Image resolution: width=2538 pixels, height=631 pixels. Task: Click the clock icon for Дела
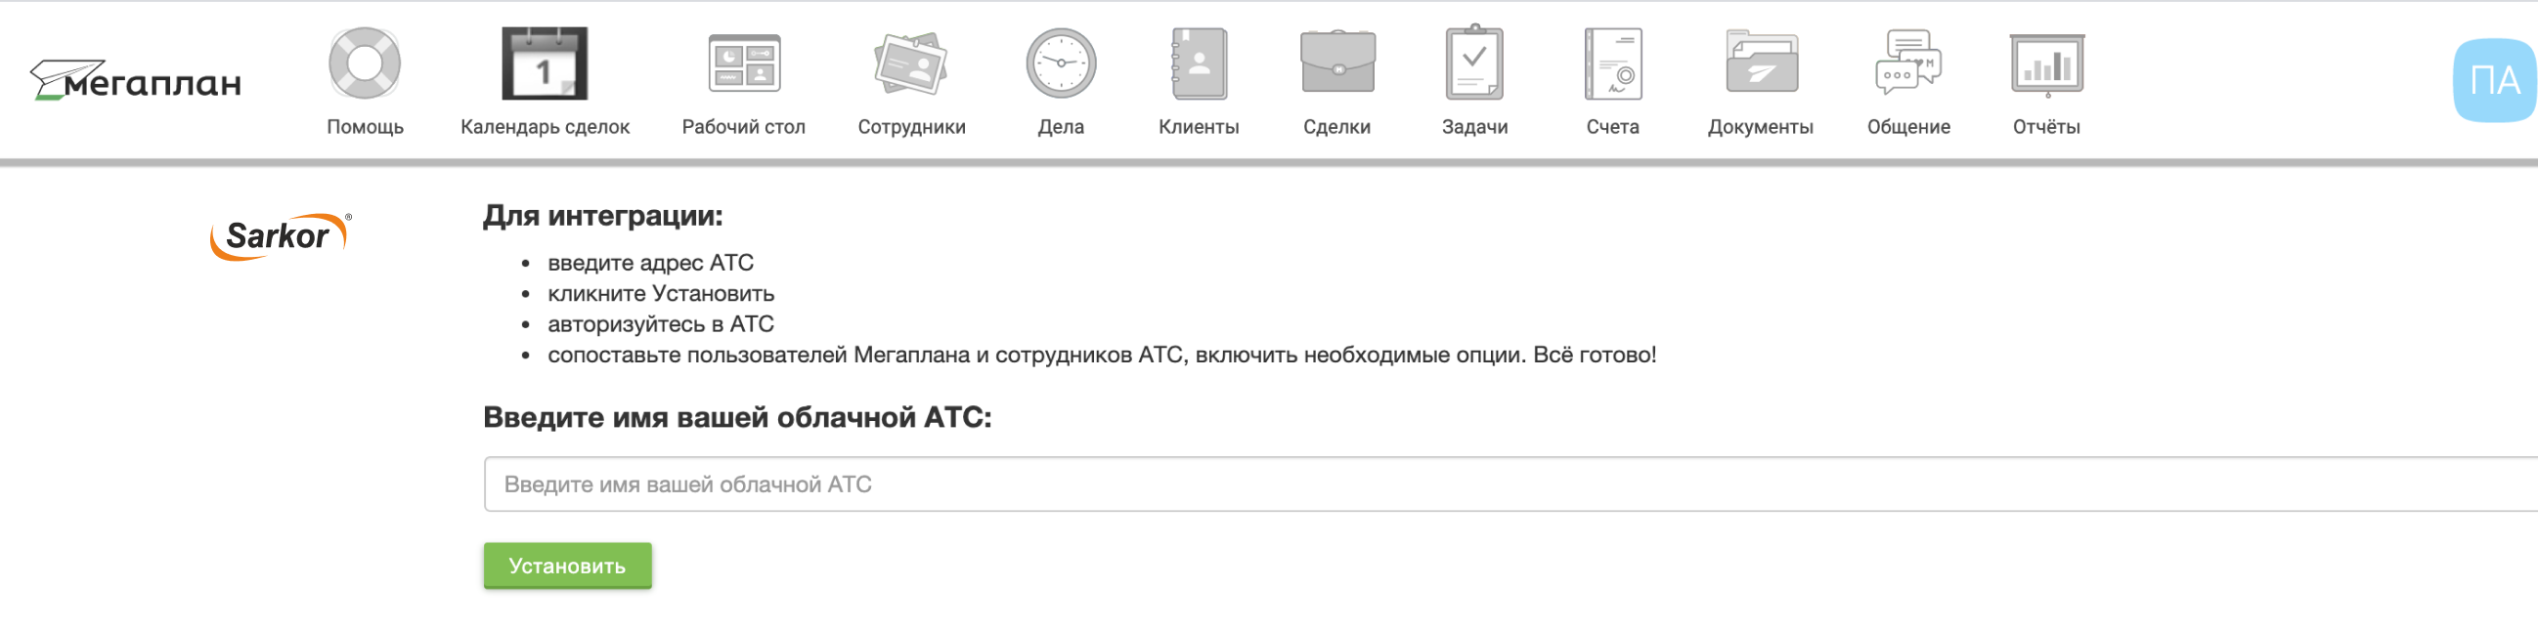click(x=1060, y=64)
